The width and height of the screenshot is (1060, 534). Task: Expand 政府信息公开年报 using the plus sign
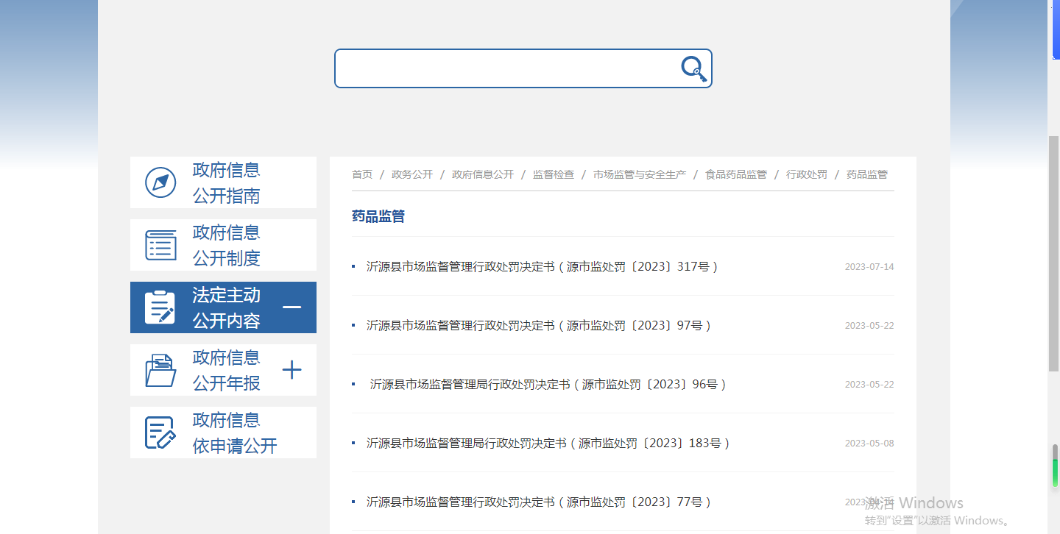(292, 370)
